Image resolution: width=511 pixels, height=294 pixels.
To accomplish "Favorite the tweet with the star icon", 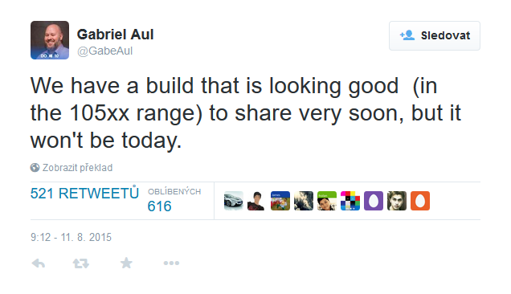I will (126, 263).
